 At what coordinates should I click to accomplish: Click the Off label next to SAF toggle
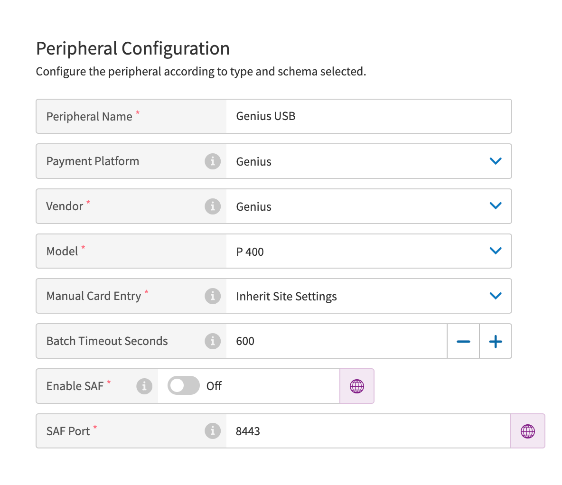pos(214,386)
